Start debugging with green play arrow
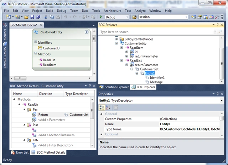Viewport: 228px width, 165px height. click(101, 17)
